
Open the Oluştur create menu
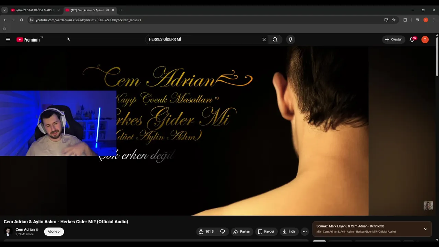pyautogui.click(x=393, y=39)
